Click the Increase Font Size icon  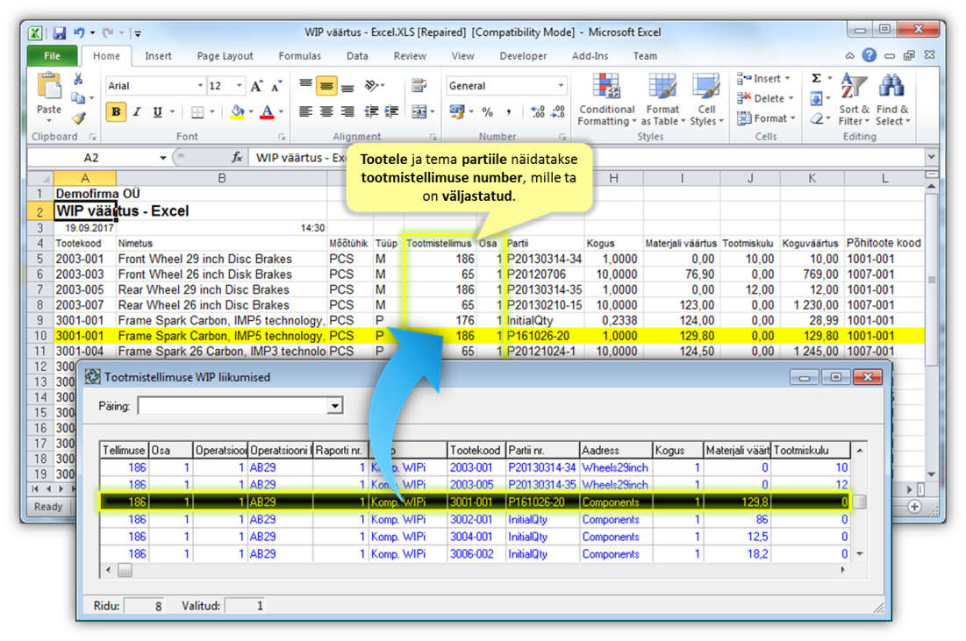[x=256, y=86]
